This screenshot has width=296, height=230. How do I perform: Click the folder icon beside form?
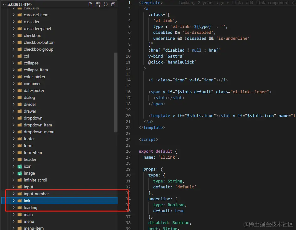pyautogui.click(x=20, y=146)
